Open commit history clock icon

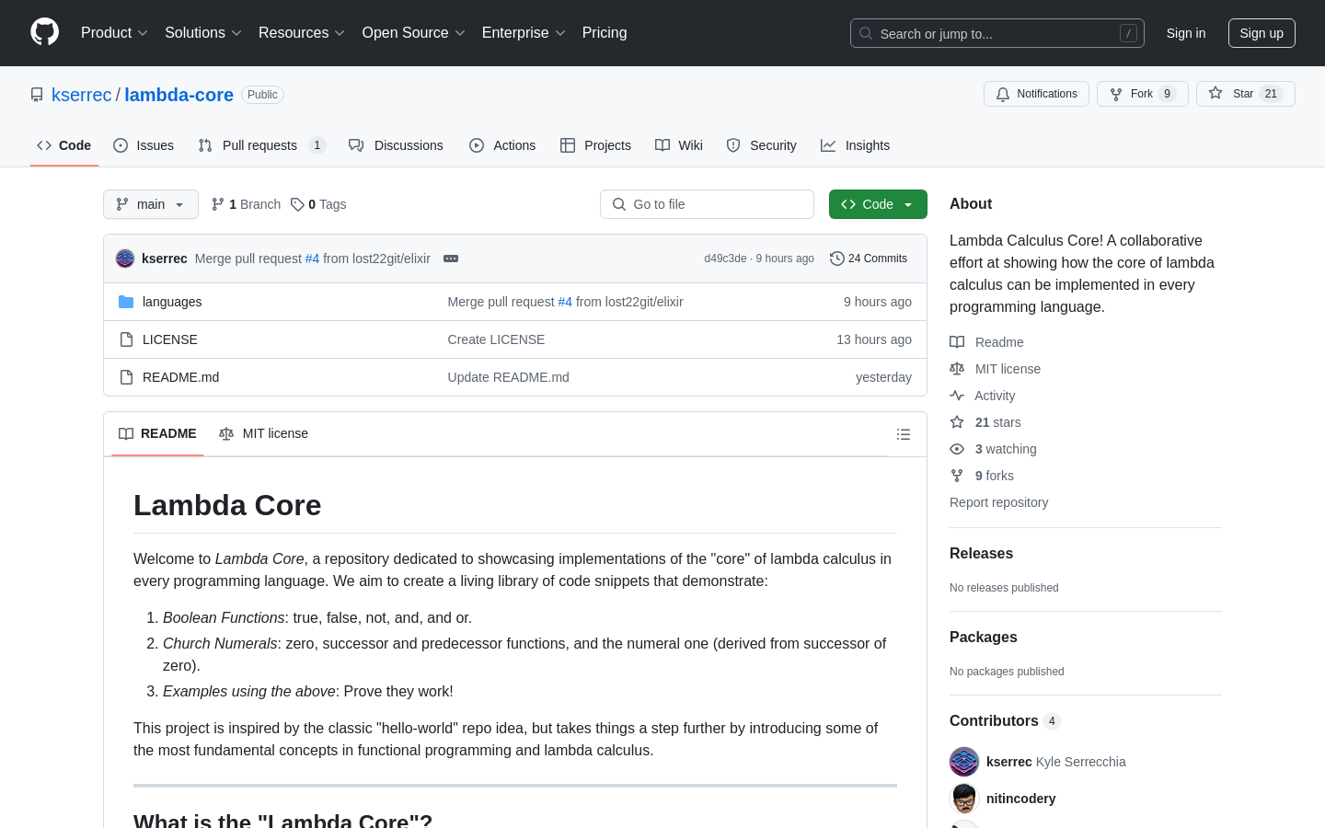pos(836,259)
